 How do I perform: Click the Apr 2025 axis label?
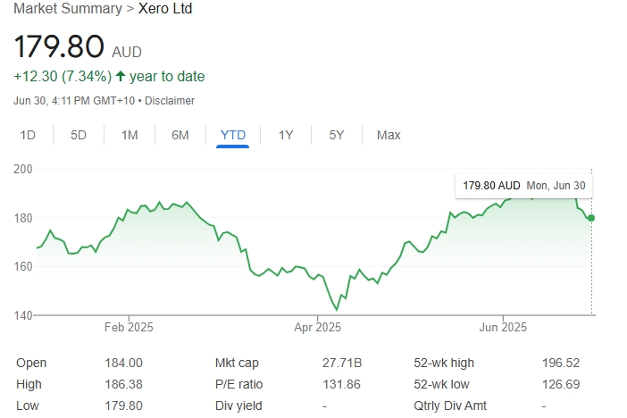tap(317, 326)
